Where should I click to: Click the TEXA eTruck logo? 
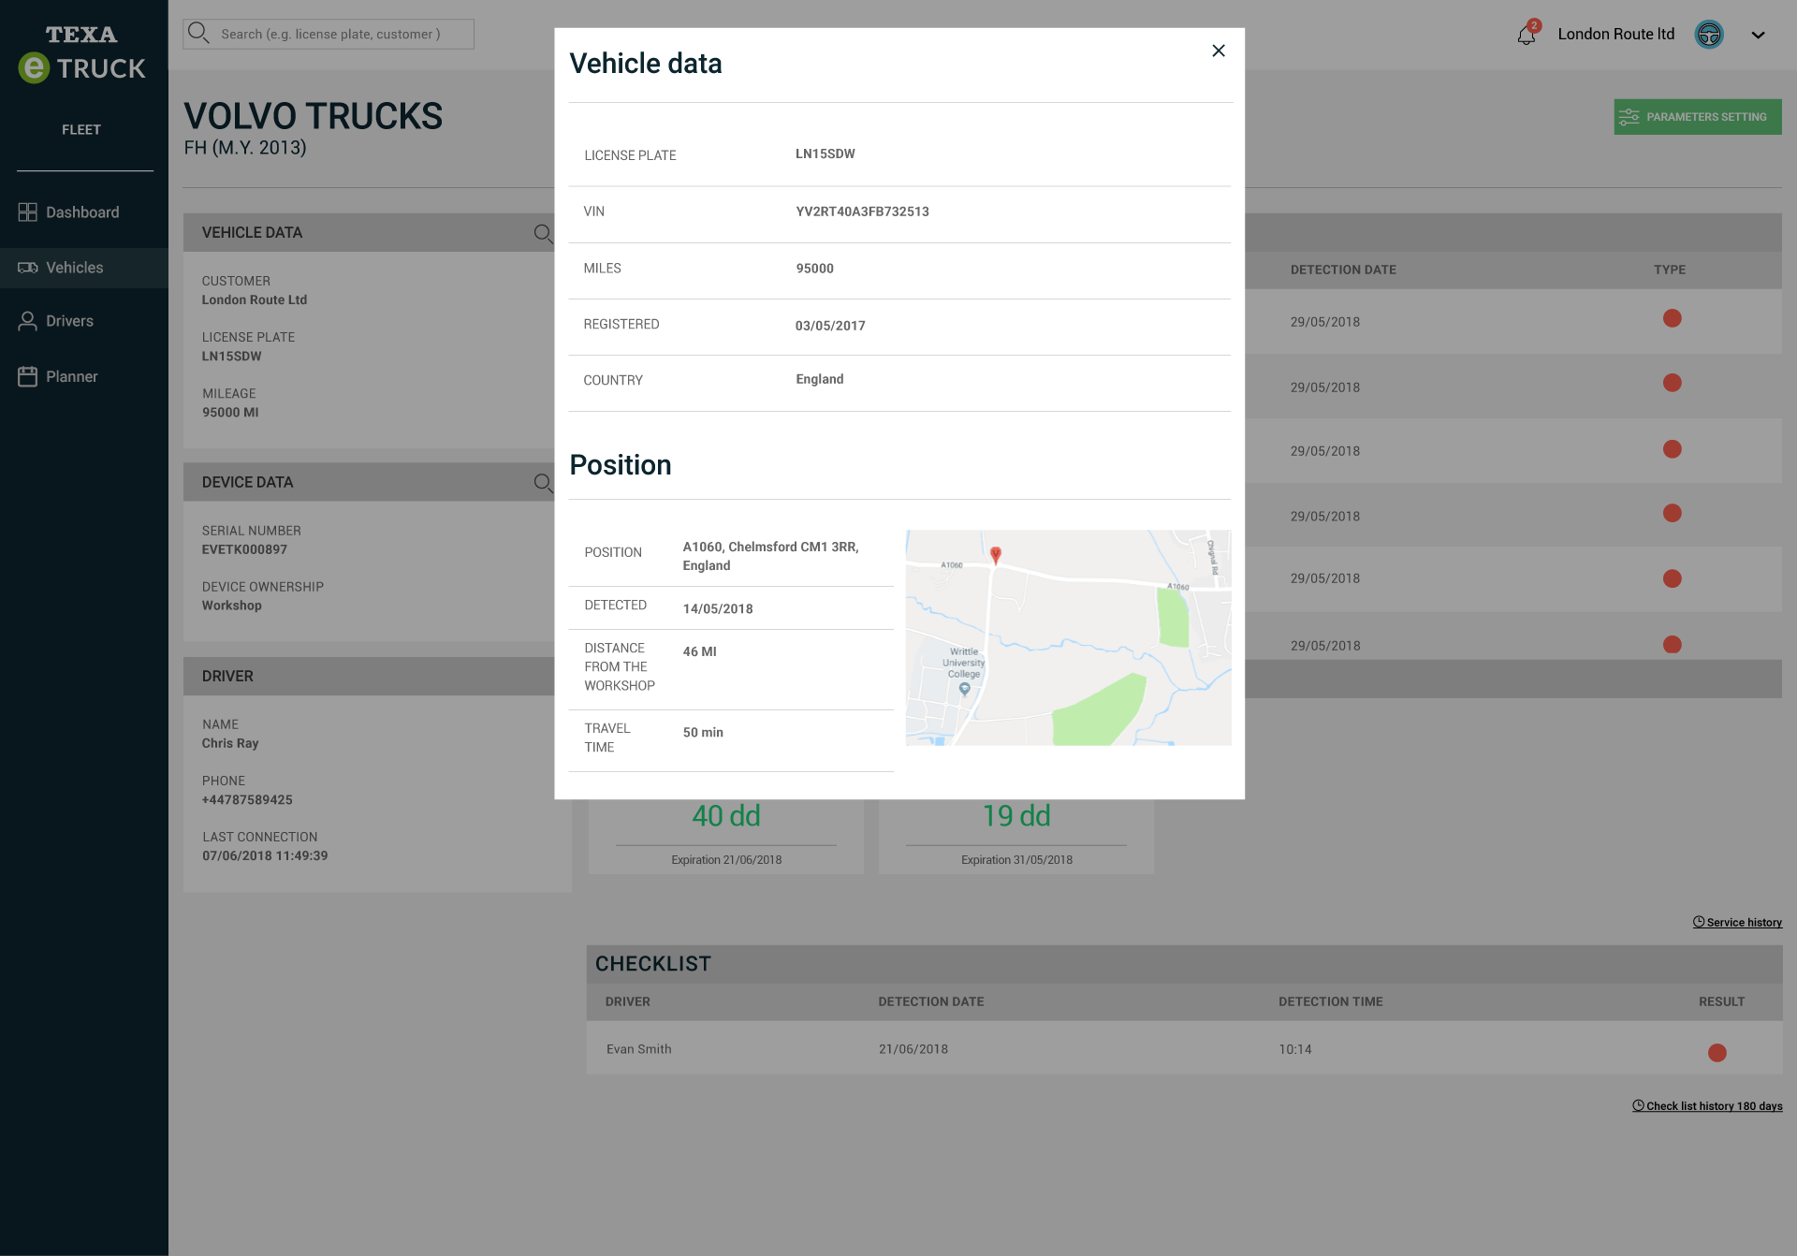click(81, 54)
